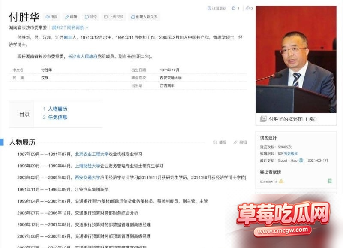Open the 付胜华的概述图 gallery link

pyautogui.click(x=293, y=119)
